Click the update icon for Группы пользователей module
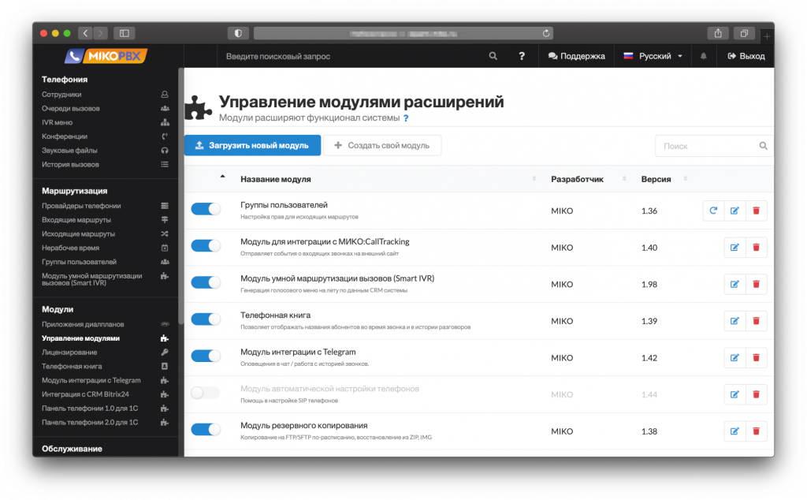Viewport: 807px width, 500px height. [x=713, y=211]
